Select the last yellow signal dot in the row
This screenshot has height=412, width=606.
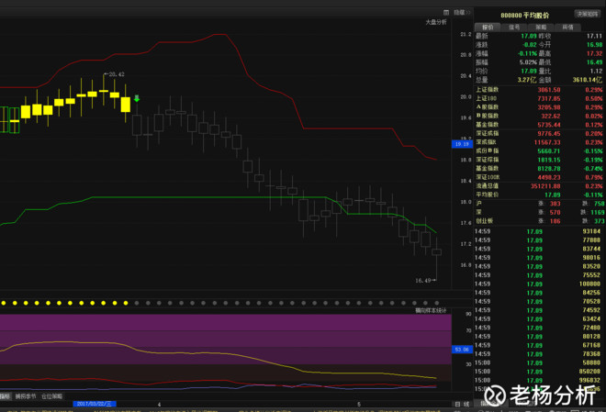pos(126,303)
